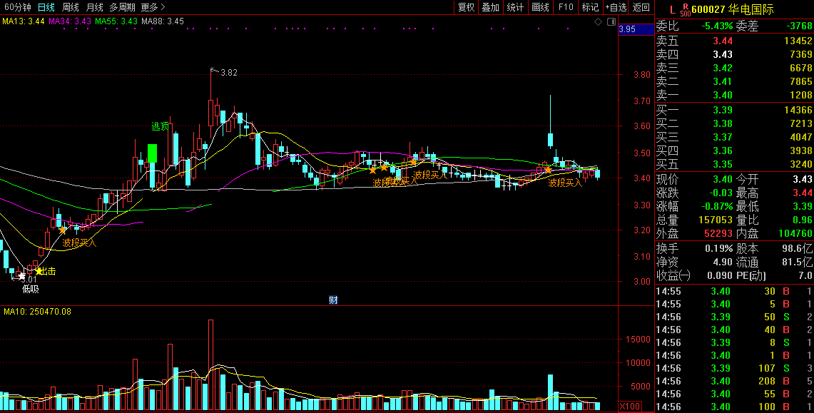The image size is (814, 413).
Task: Select the MA88: 3.45 indicator label
Action: [163, 21]
